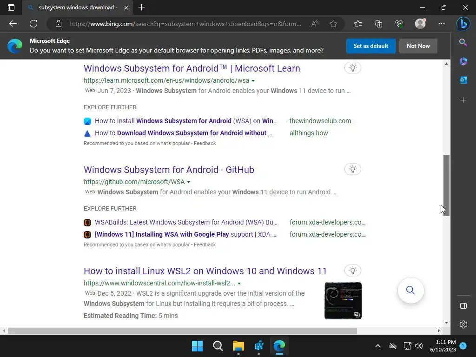Click Set as default button
Screen dimensions: 476x357
pyautogui.click(x=370, y=46)
